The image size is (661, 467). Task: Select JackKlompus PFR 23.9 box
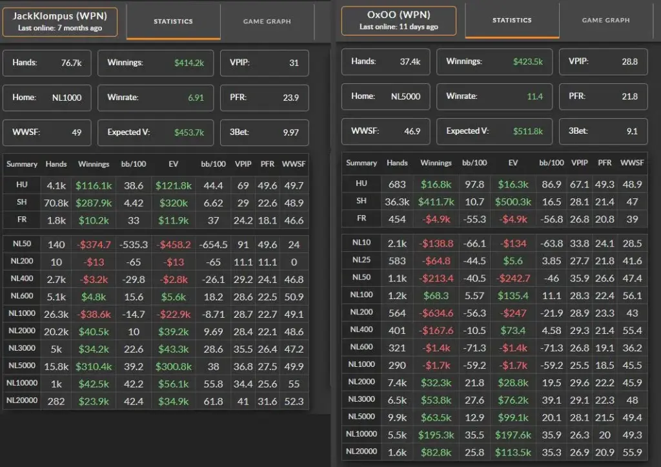(264, 98)
